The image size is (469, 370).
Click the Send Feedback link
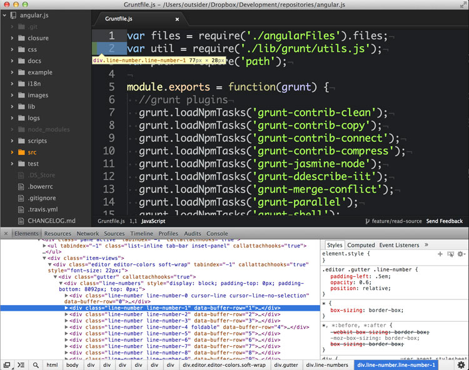tap(445, 221)
